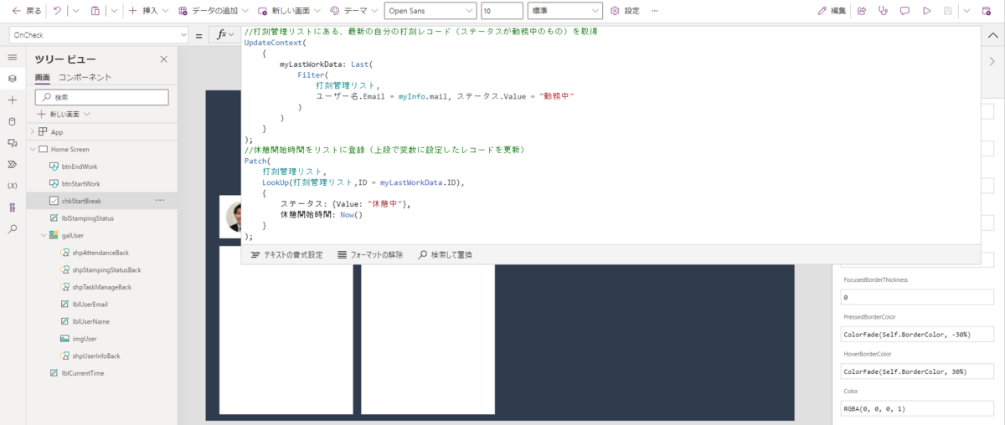Undo the last action
Image resolution: width=1005 pixels, height=425 pixels.
point(57,11)
